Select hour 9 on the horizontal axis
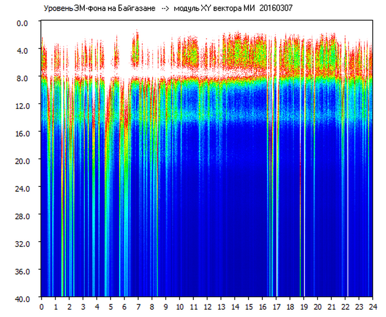The width and height of the screenshot is (386, 317). click(x=166, y=306)
